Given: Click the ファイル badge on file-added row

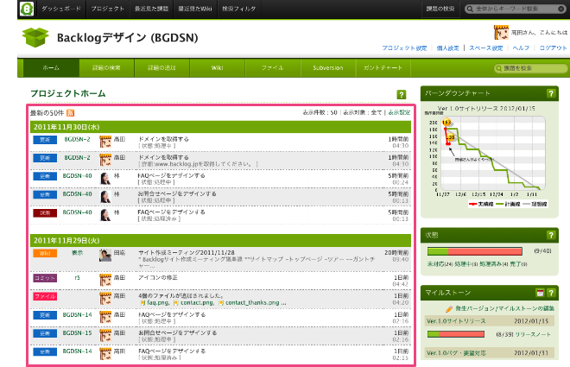Looking at the screenshot, I should point(45,296).
